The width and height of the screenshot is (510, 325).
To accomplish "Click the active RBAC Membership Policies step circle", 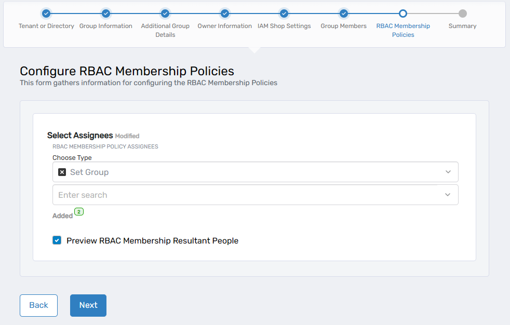I will pos(403,14).
